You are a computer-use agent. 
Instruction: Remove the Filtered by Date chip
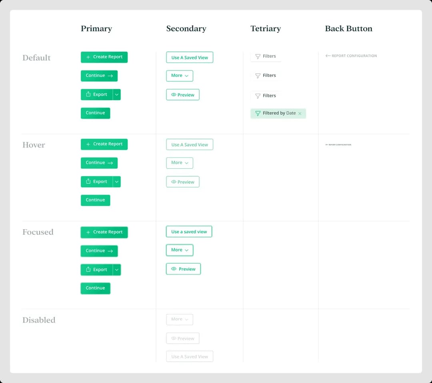pyautogui.click(x=300, y=113)
